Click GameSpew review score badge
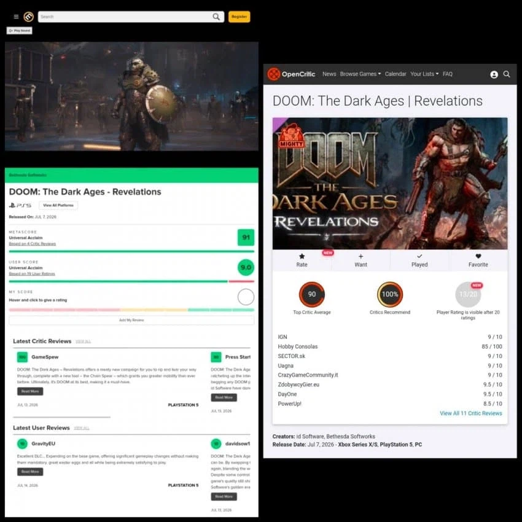The image size is (522, 522). click(22, 357)
